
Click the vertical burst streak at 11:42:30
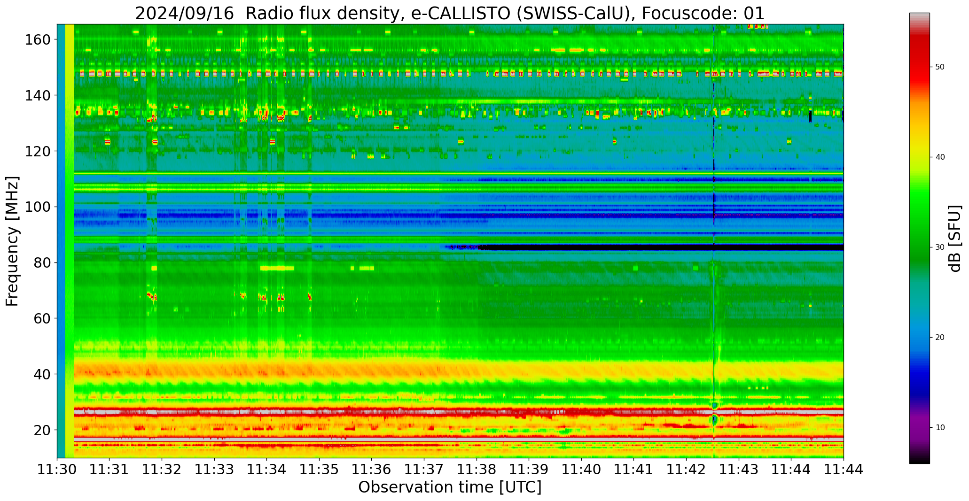click(x=714, y=241)
